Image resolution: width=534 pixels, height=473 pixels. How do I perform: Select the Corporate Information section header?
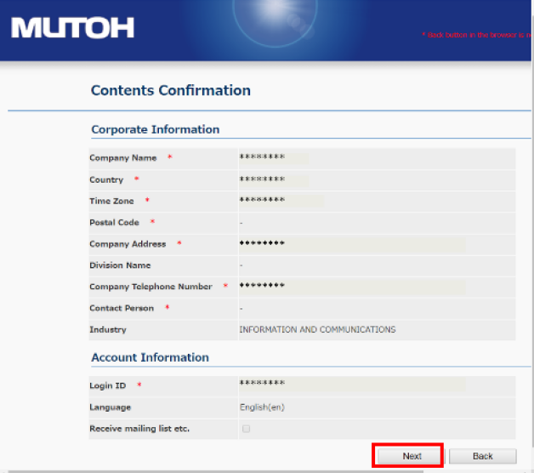(x=155, y=129)
